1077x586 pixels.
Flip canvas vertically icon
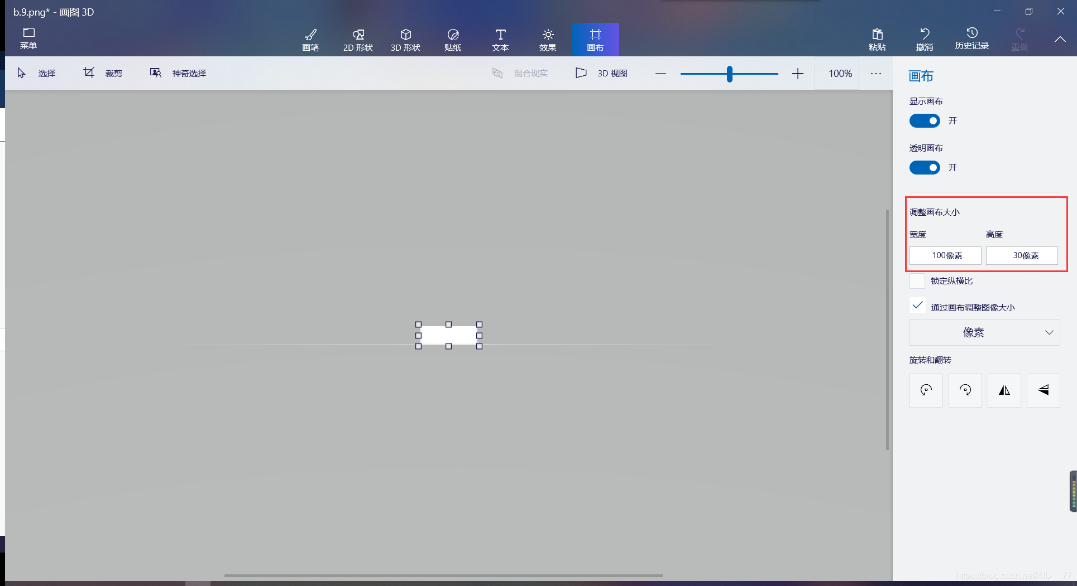coord(1044,390)
